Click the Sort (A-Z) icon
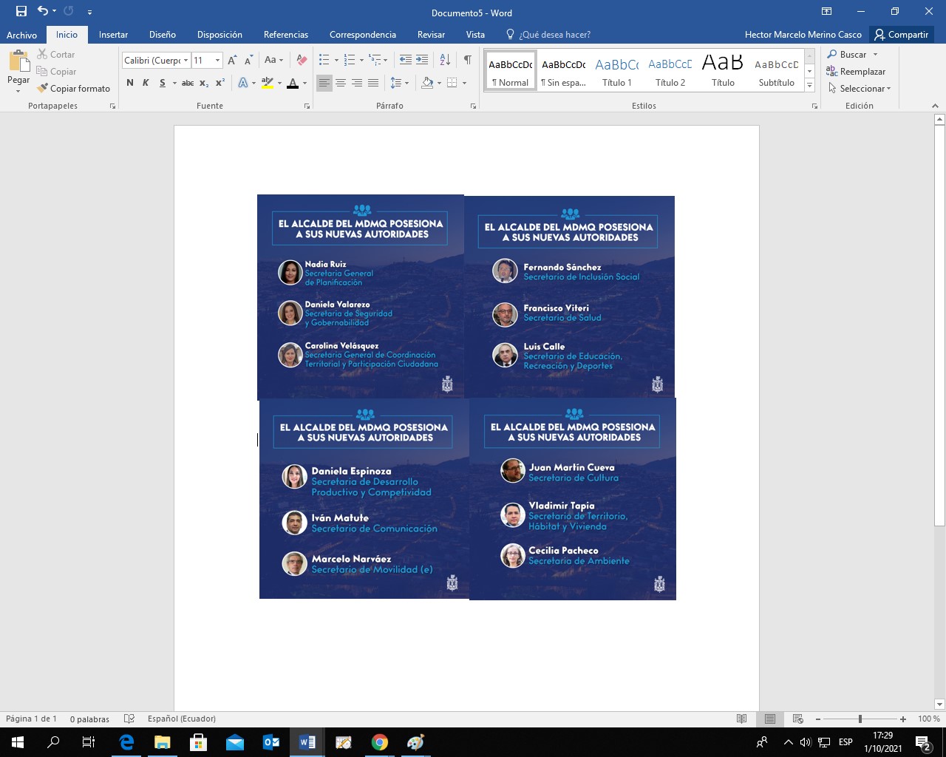 click(445, 60)
